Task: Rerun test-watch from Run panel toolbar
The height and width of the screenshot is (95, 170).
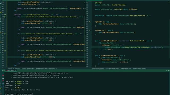Action: (3, 73)
